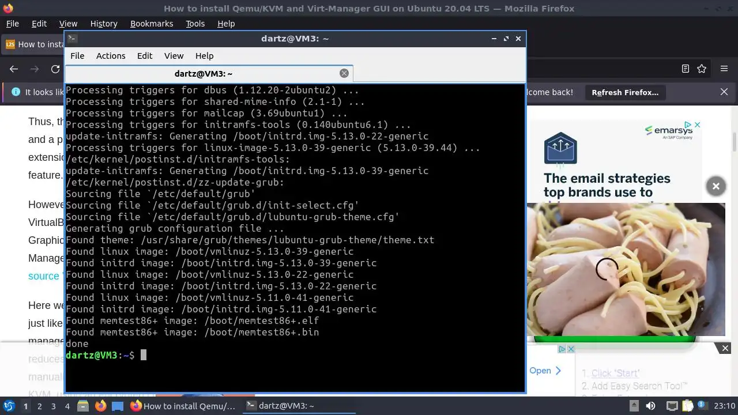Click the Refresh Firefox… button

coord(625,92)
